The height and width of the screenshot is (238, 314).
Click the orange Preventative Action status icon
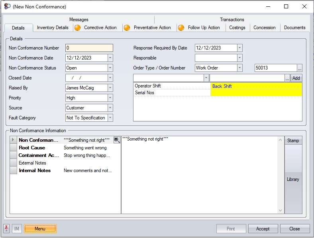127,28
